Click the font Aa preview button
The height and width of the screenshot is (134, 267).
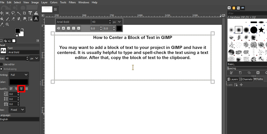[3, 50]
